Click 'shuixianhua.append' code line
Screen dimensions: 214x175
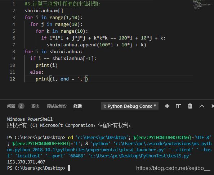coord(96,45)
